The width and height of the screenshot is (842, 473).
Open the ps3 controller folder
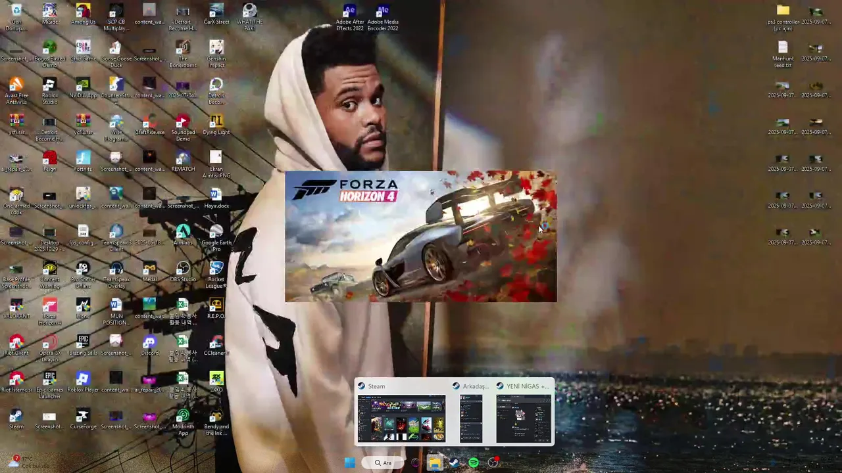coord(783,18)
